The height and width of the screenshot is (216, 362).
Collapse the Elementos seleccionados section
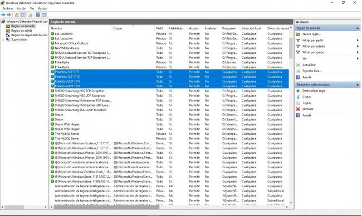pyautogui.click(x=358, y=85)
